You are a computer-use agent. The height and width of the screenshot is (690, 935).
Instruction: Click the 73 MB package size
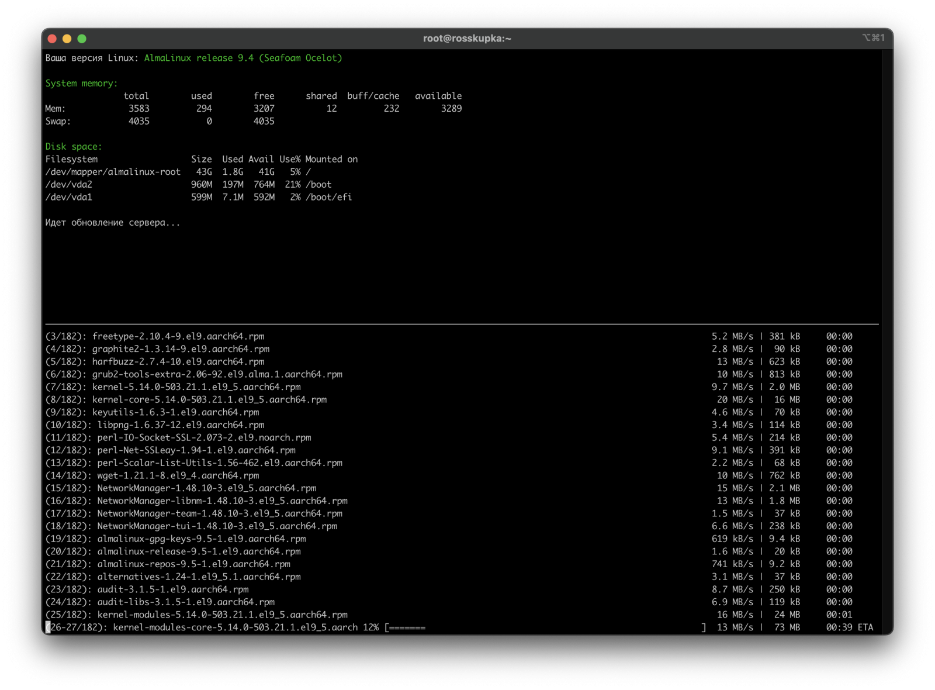787,627
